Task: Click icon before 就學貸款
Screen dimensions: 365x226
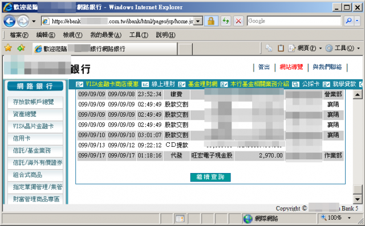Action: coord(326,84)
